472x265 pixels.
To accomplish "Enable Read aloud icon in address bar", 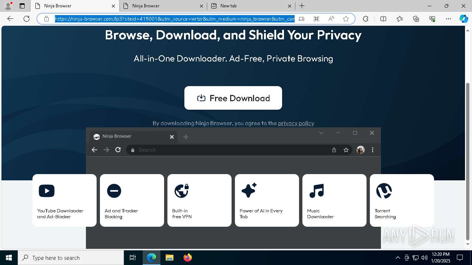I will pyautogui.click(x=331, y=19).
